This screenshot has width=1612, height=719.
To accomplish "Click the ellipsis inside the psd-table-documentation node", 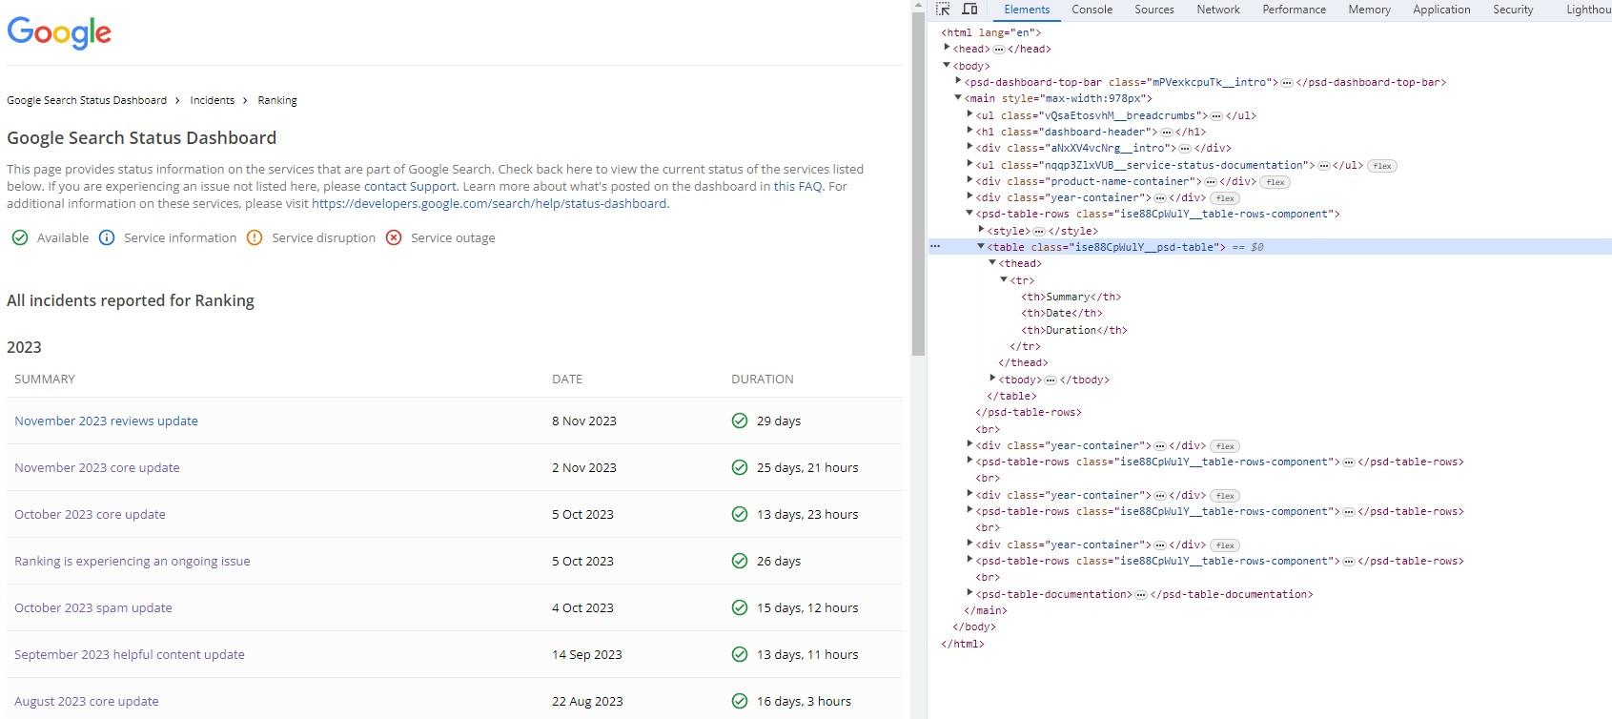I will (x=1141, y=595).
